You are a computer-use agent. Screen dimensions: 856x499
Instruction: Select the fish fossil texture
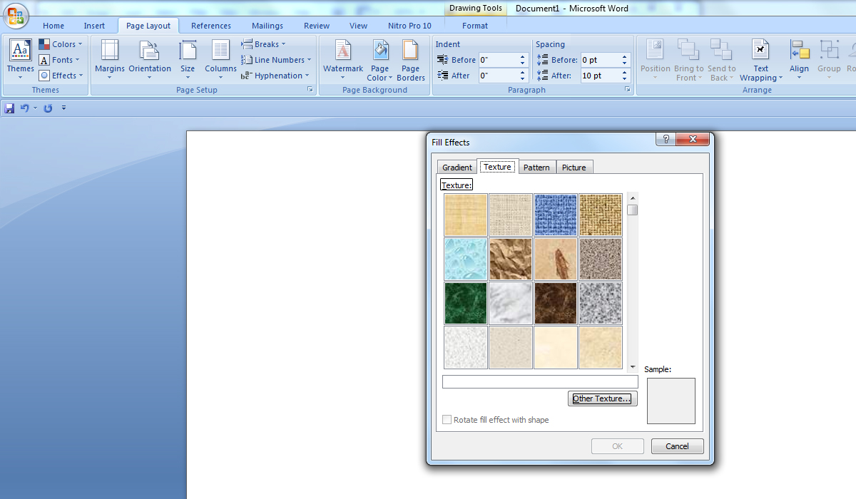click(556, 259)
